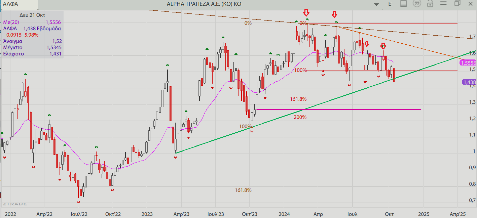Click the '2022' label on the time axis

10,214
